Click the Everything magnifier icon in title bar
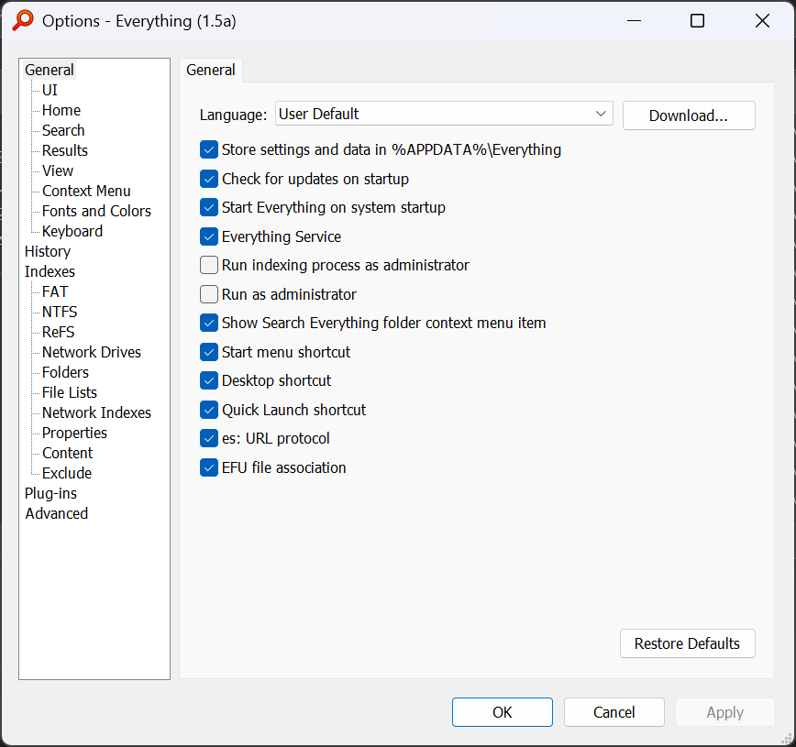The height and width of the screenshot is (747, 796). [23, 21]
